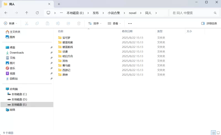Screen dimensions: 221x135
Task: Click 小说合集 in the address path
Action: pos(114,13)
